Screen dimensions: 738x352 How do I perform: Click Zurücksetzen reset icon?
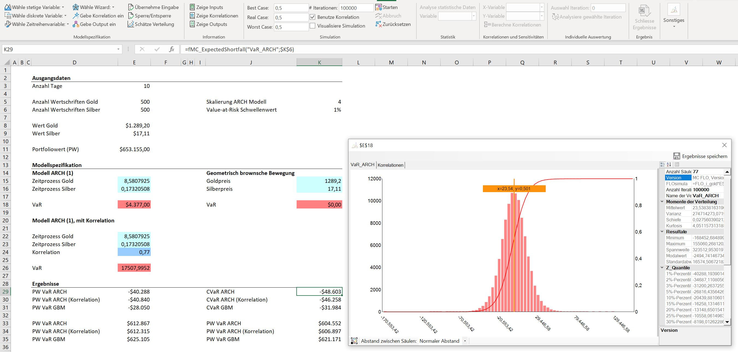(379, 24)
